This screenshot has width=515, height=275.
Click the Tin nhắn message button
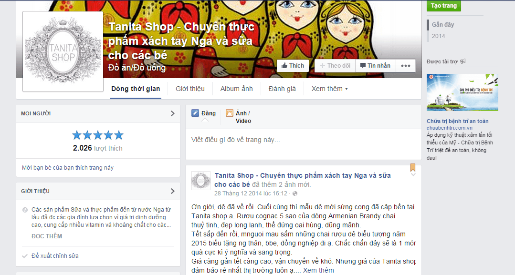pos(376,66)
